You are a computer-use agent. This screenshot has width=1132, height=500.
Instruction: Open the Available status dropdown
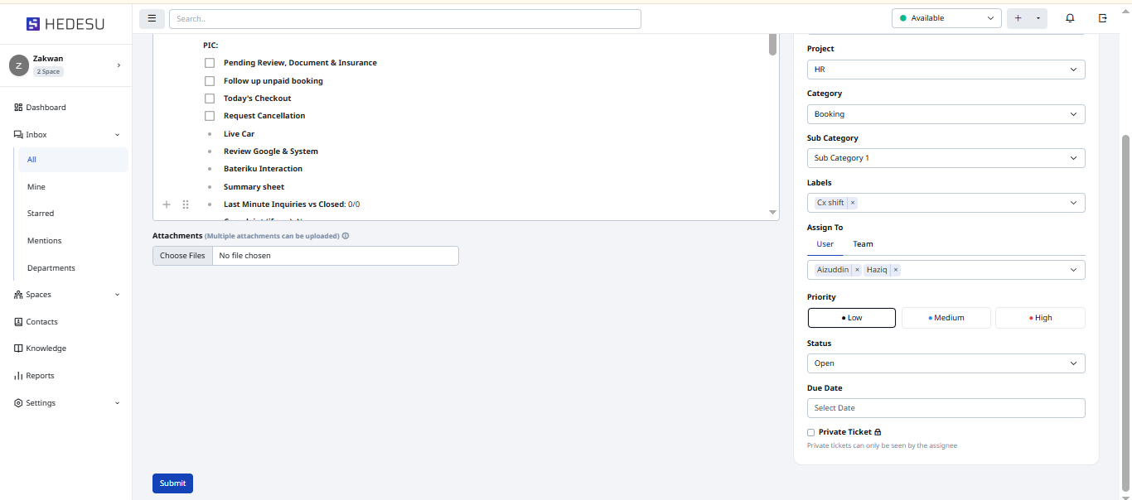(946, 18)
